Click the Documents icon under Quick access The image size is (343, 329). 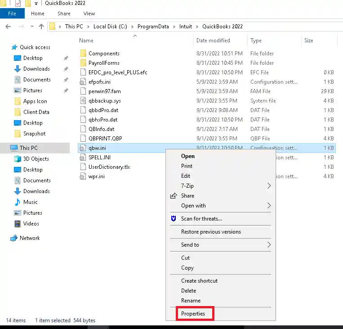click(18, 80)
